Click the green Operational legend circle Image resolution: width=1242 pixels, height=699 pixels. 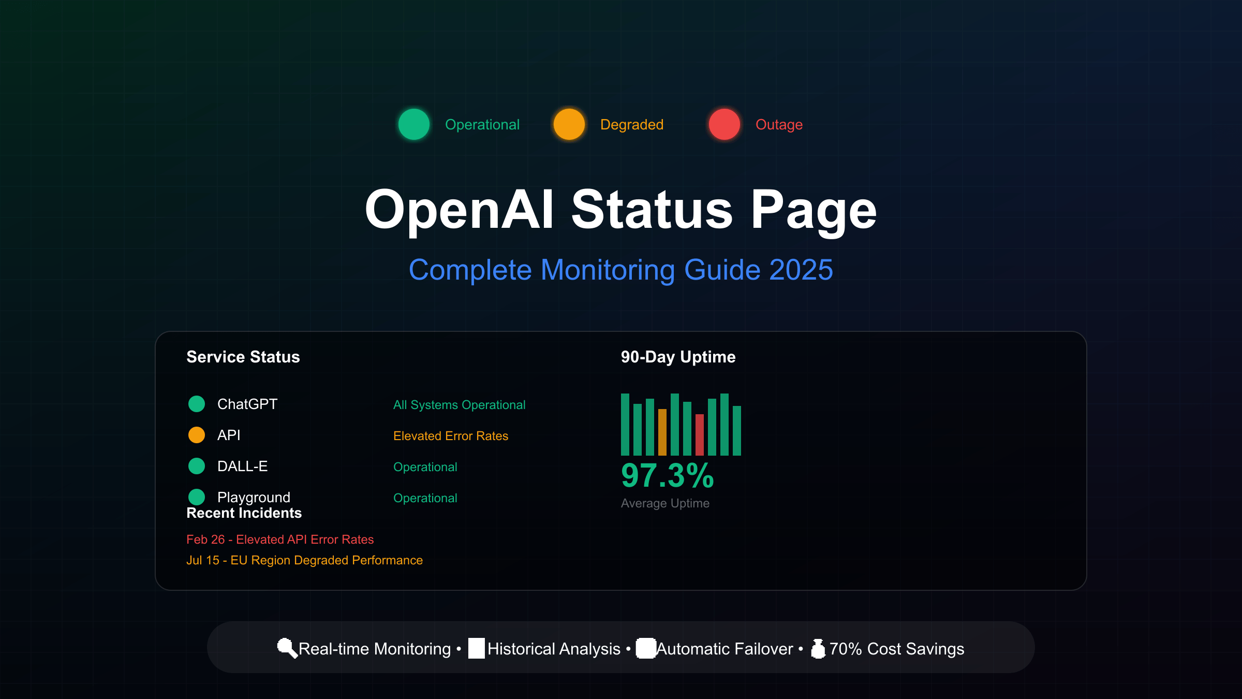click(x=414, y=124)
